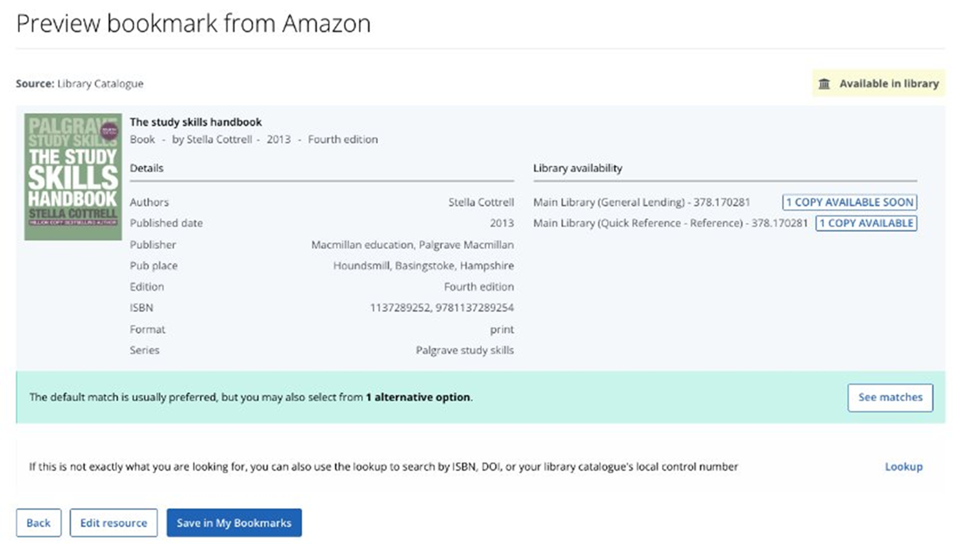Open the Study Skills Handbook cover thumbnail
Image resolution: width=970 pixels, height=544 pixels.
(x=73, y=177)
